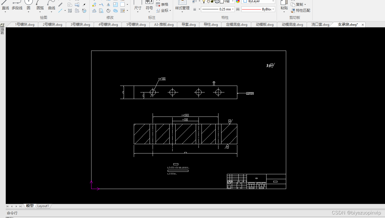This screenshot has width=385, height=218.
Task: Expand the 复制 dropdown arrow
Action: tap(305, 4)
